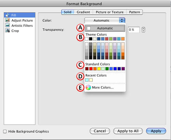
Task: Click the Apply button
Action: click(156, 131)
